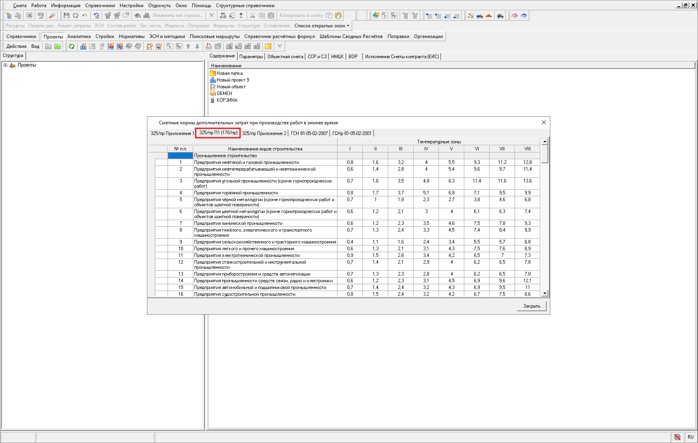
Task: Switch to the ГСН 81-05-02-2007 tab
Action: click(309, 133)
